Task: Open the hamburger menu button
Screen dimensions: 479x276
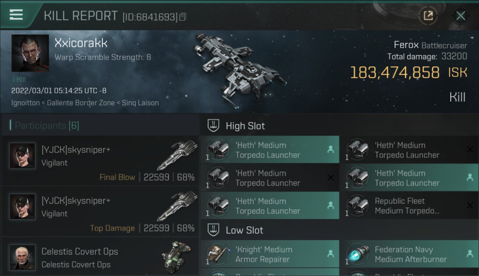Action: tap(16, 15)
